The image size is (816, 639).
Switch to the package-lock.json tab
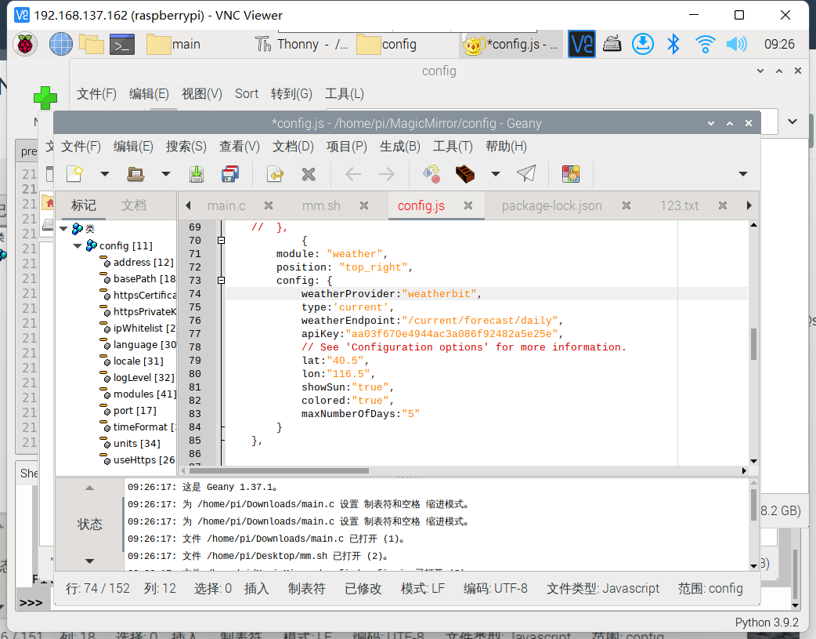pos(551,206)
